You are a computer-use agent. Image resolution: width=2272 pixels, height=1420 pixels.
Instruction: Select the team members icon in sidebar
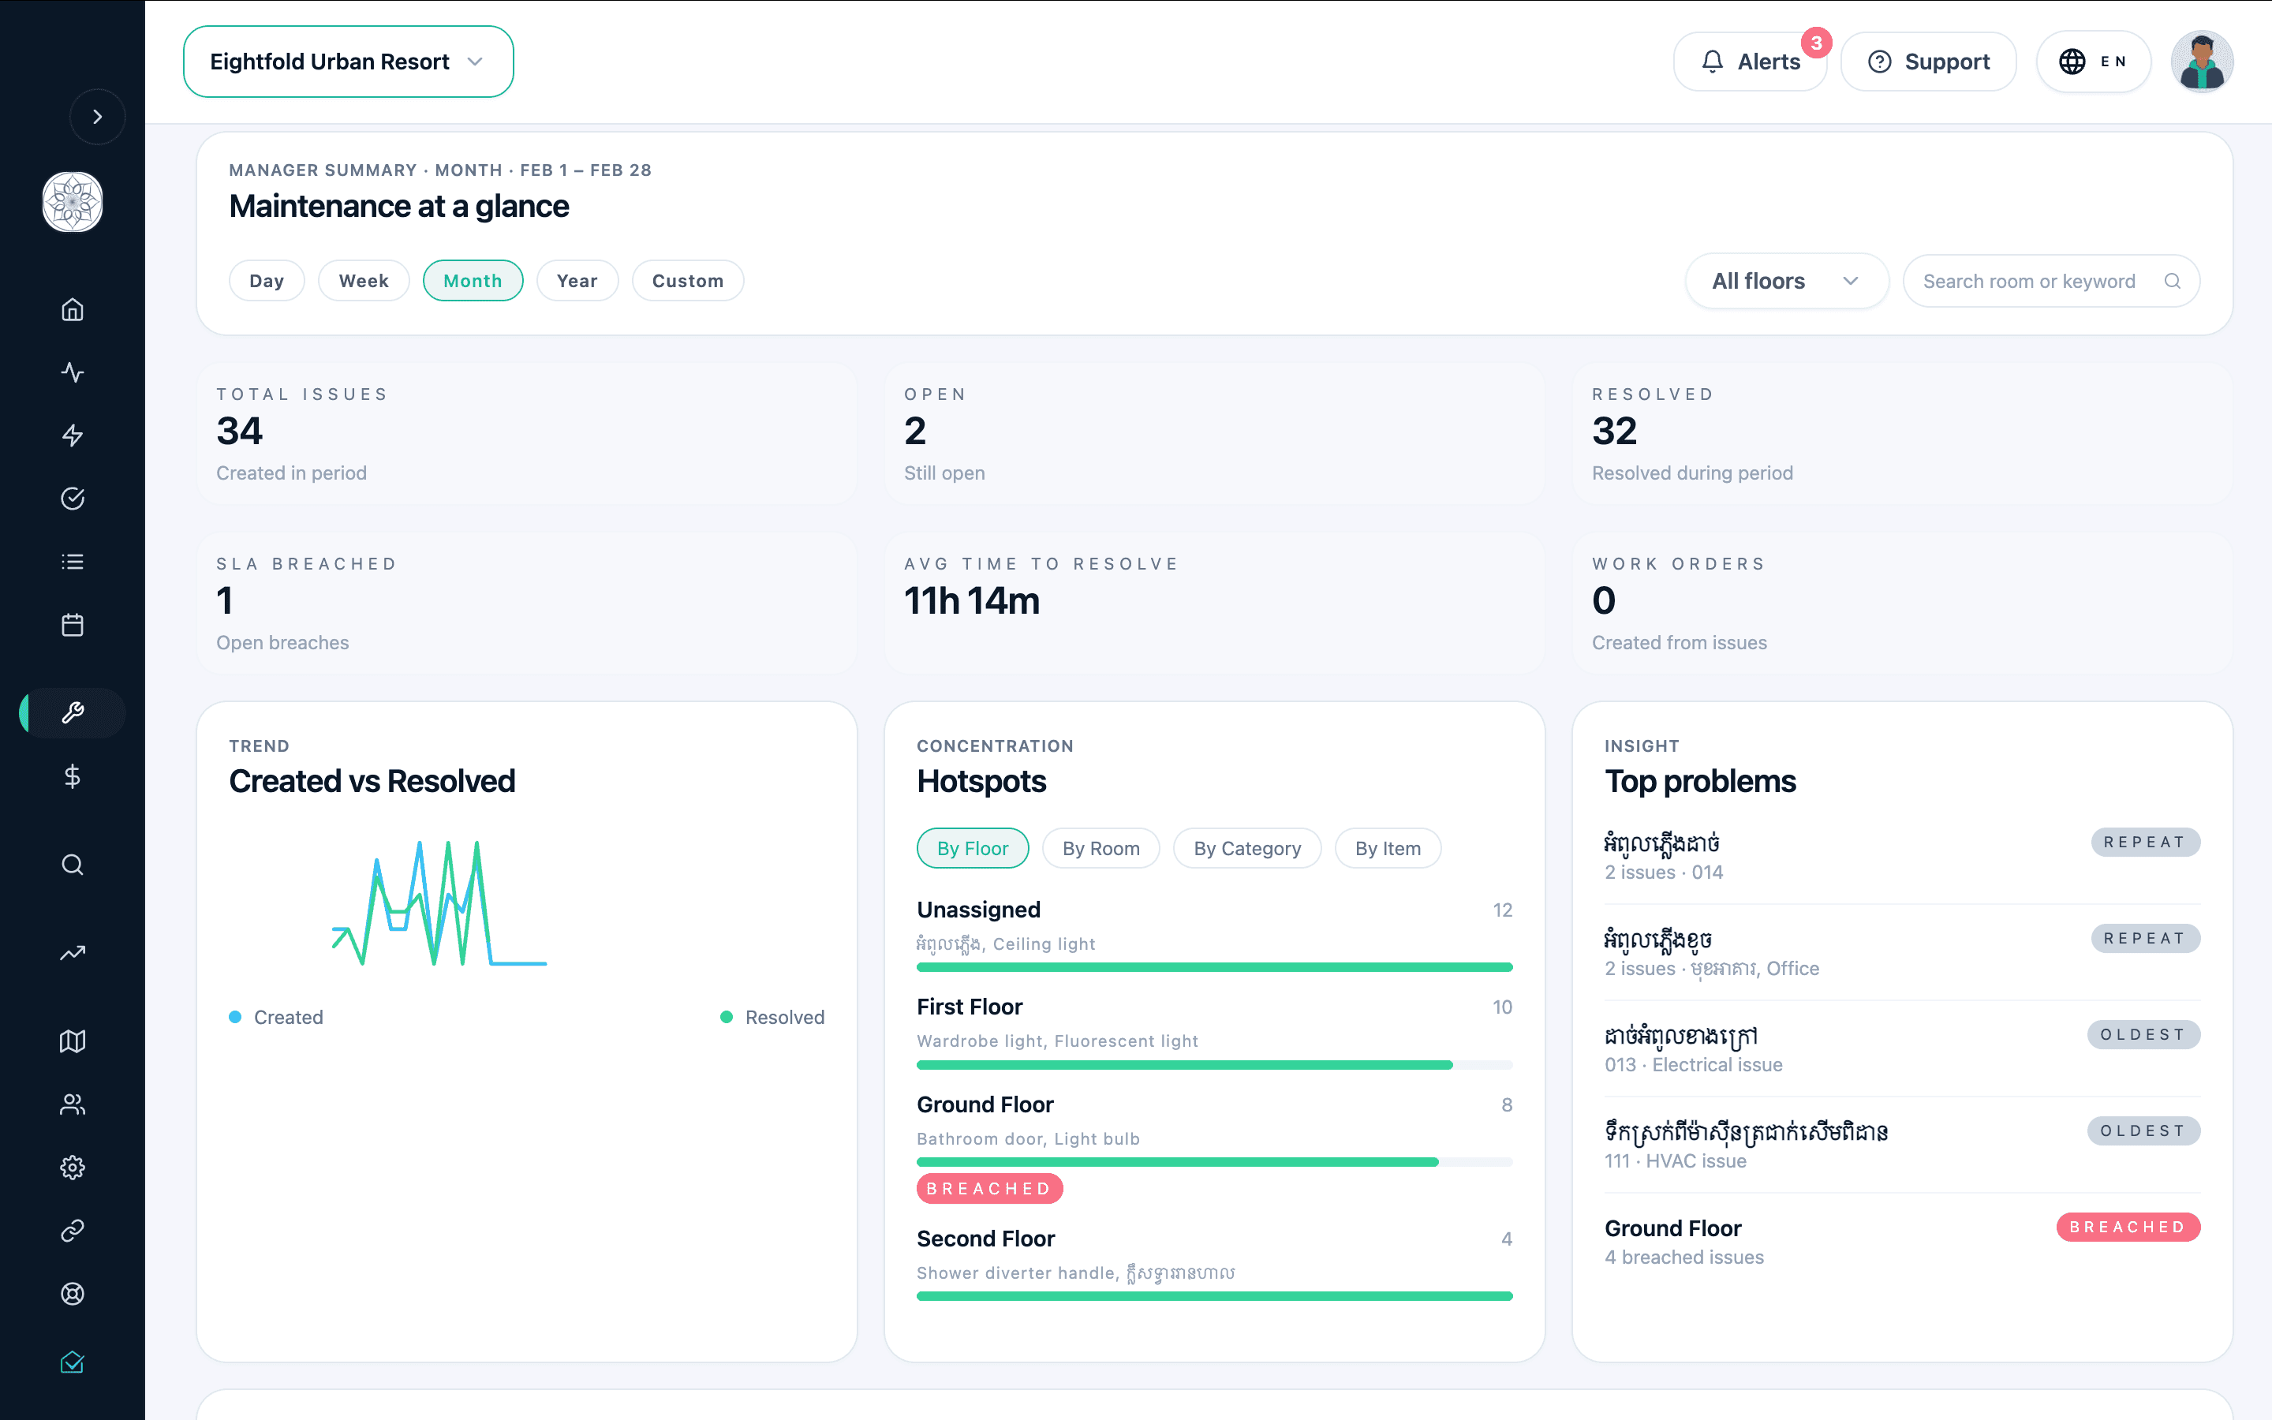click(73, 1104)
